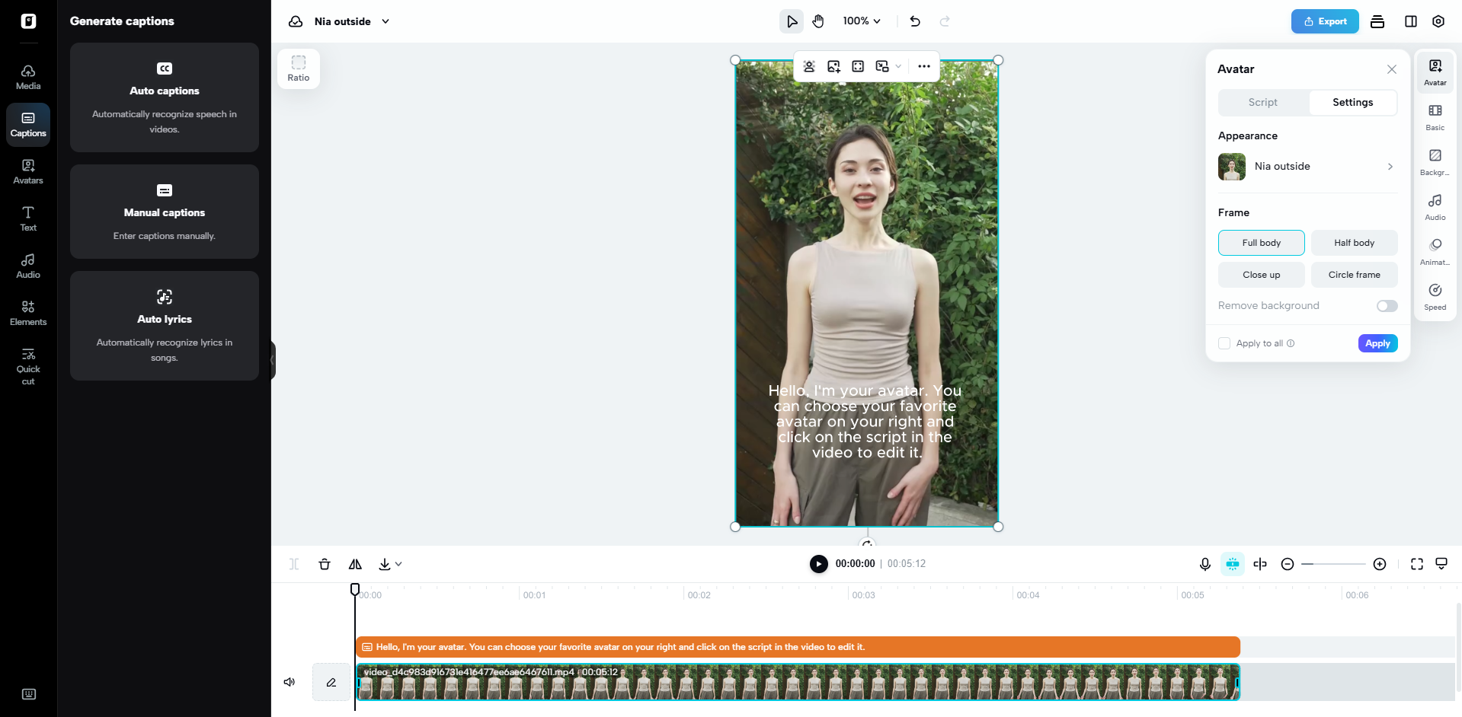Image resolution: width=1462 pixels, height=717 pixels.
Task: Switch to the Script tab
Action: [1262, 102]
